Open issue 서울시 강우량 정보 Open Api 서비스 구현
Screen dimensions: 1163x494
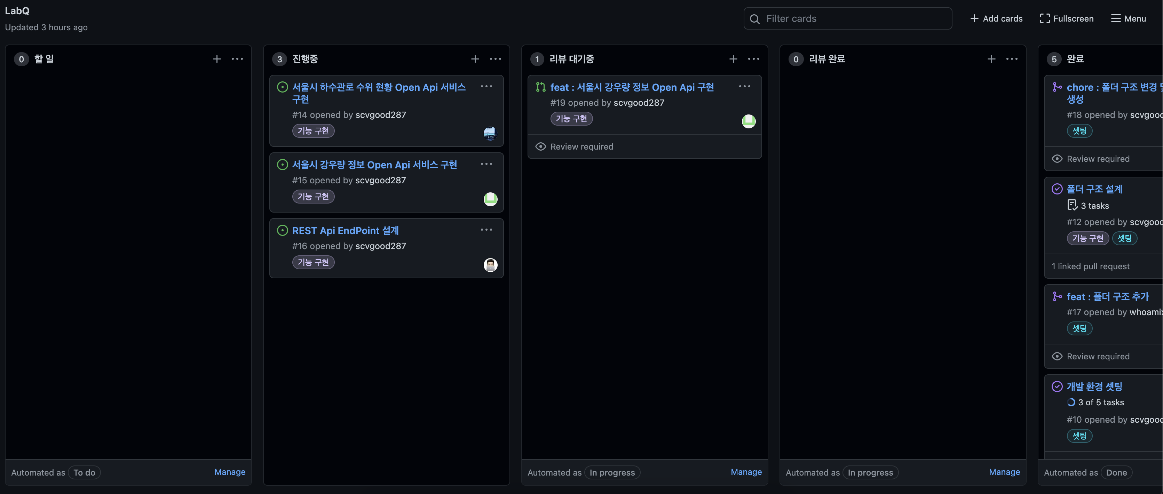coord(374,165)
